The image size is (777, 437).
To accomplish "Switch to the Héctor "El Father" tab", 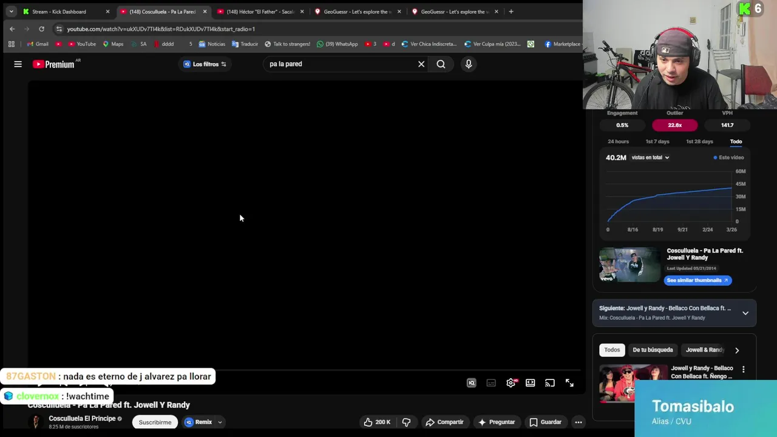I will 261,12.
